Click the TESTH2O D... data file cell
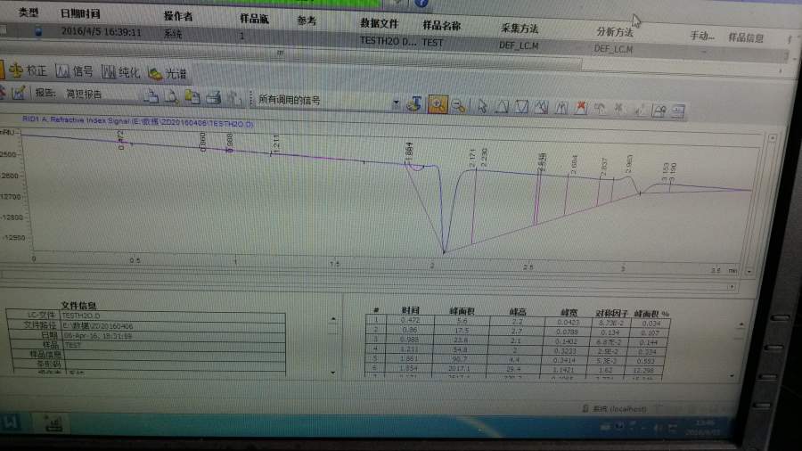This screenshot has height=451, width=802. pyautogui.click(x=388, y=40)
